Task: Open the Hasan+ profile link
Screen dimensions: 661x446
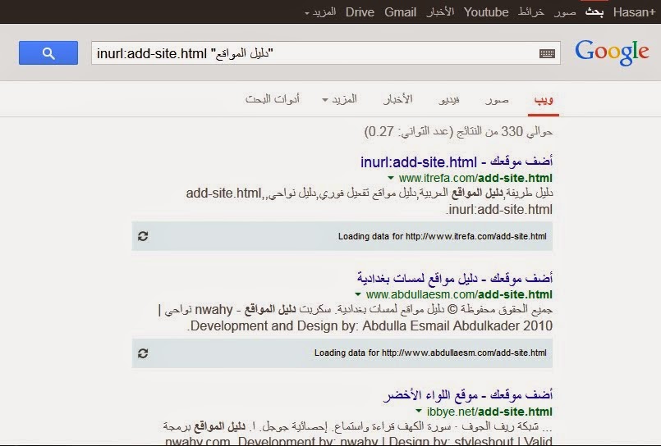Action: [634, 12]
